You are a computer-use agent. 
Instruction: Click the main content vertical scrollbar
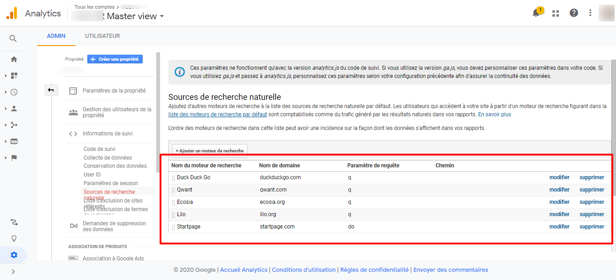pos(614,128)
